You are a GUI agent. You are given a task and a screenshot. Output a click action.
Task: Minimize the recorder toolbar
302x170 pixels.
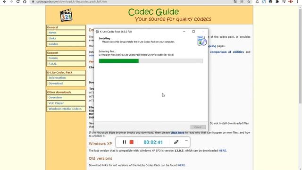click(x=186, y=141)
